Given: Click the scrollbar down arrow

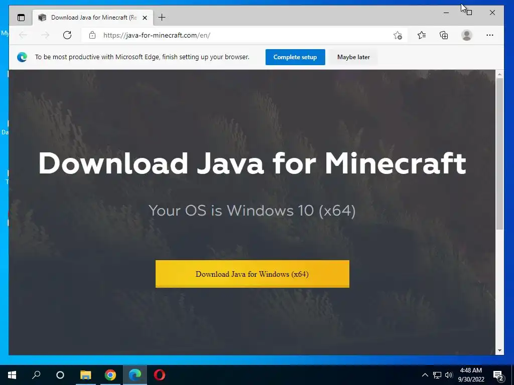Looking at the screenshot, I should tap(499, 350).
